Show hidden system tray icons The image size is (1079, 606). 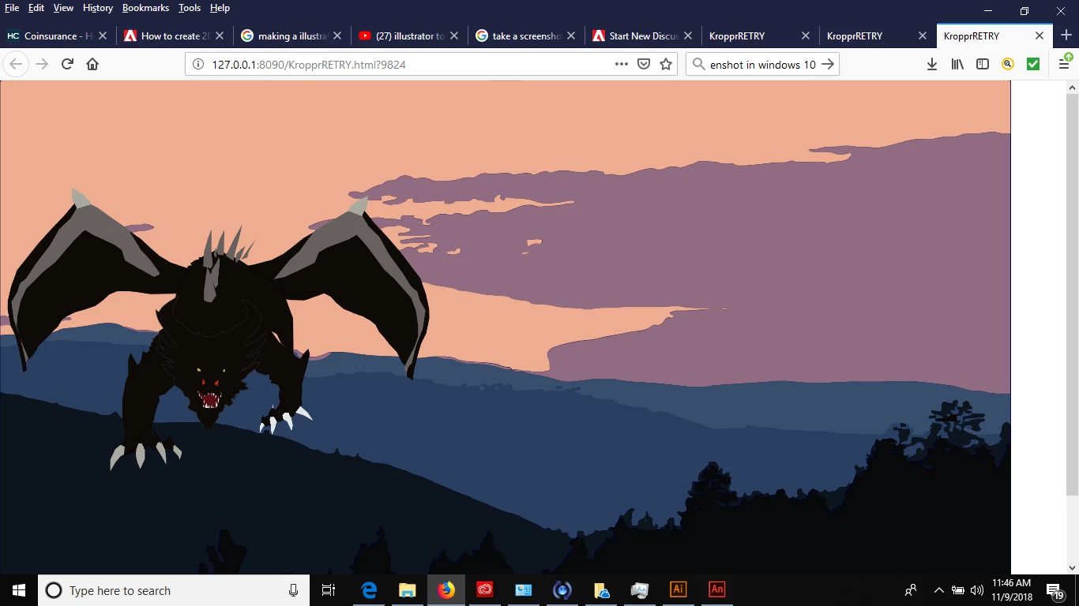click(x=939, y=590)
